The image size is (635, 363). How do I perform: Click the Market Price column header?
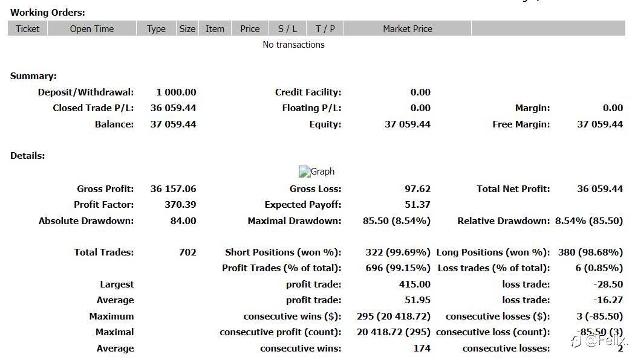pyautogui.click(x=408, y=28)
